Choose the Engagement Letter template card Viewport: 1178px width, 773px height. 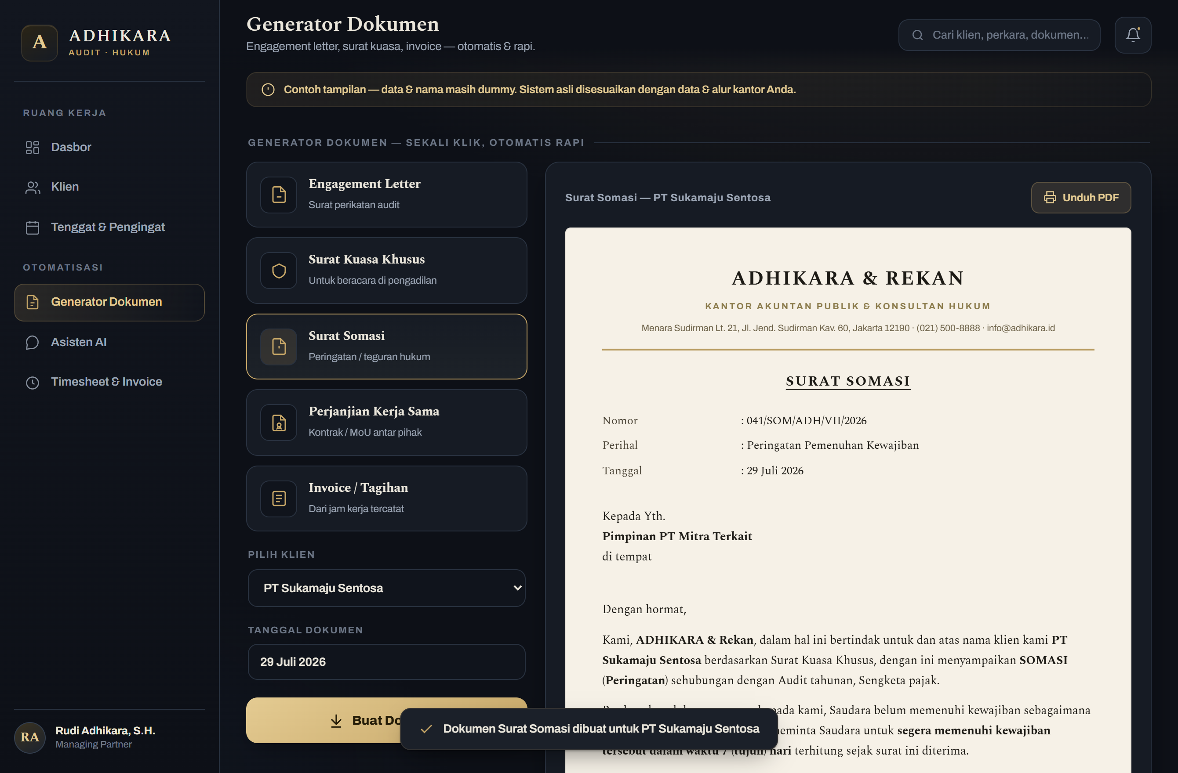point(386,195)
